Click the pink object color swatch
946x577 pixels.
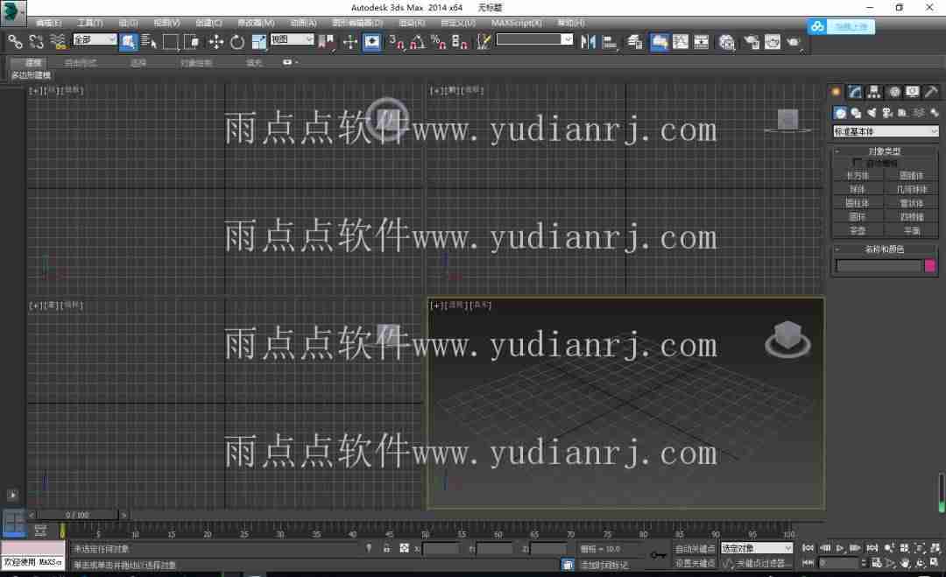[x=929, y=266]
